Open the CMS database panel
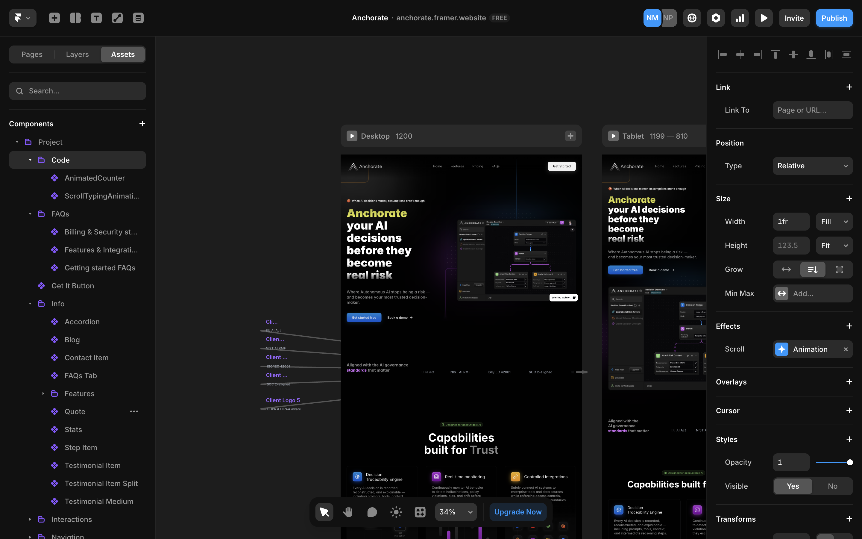862x539 pixels. pos(138,17)
